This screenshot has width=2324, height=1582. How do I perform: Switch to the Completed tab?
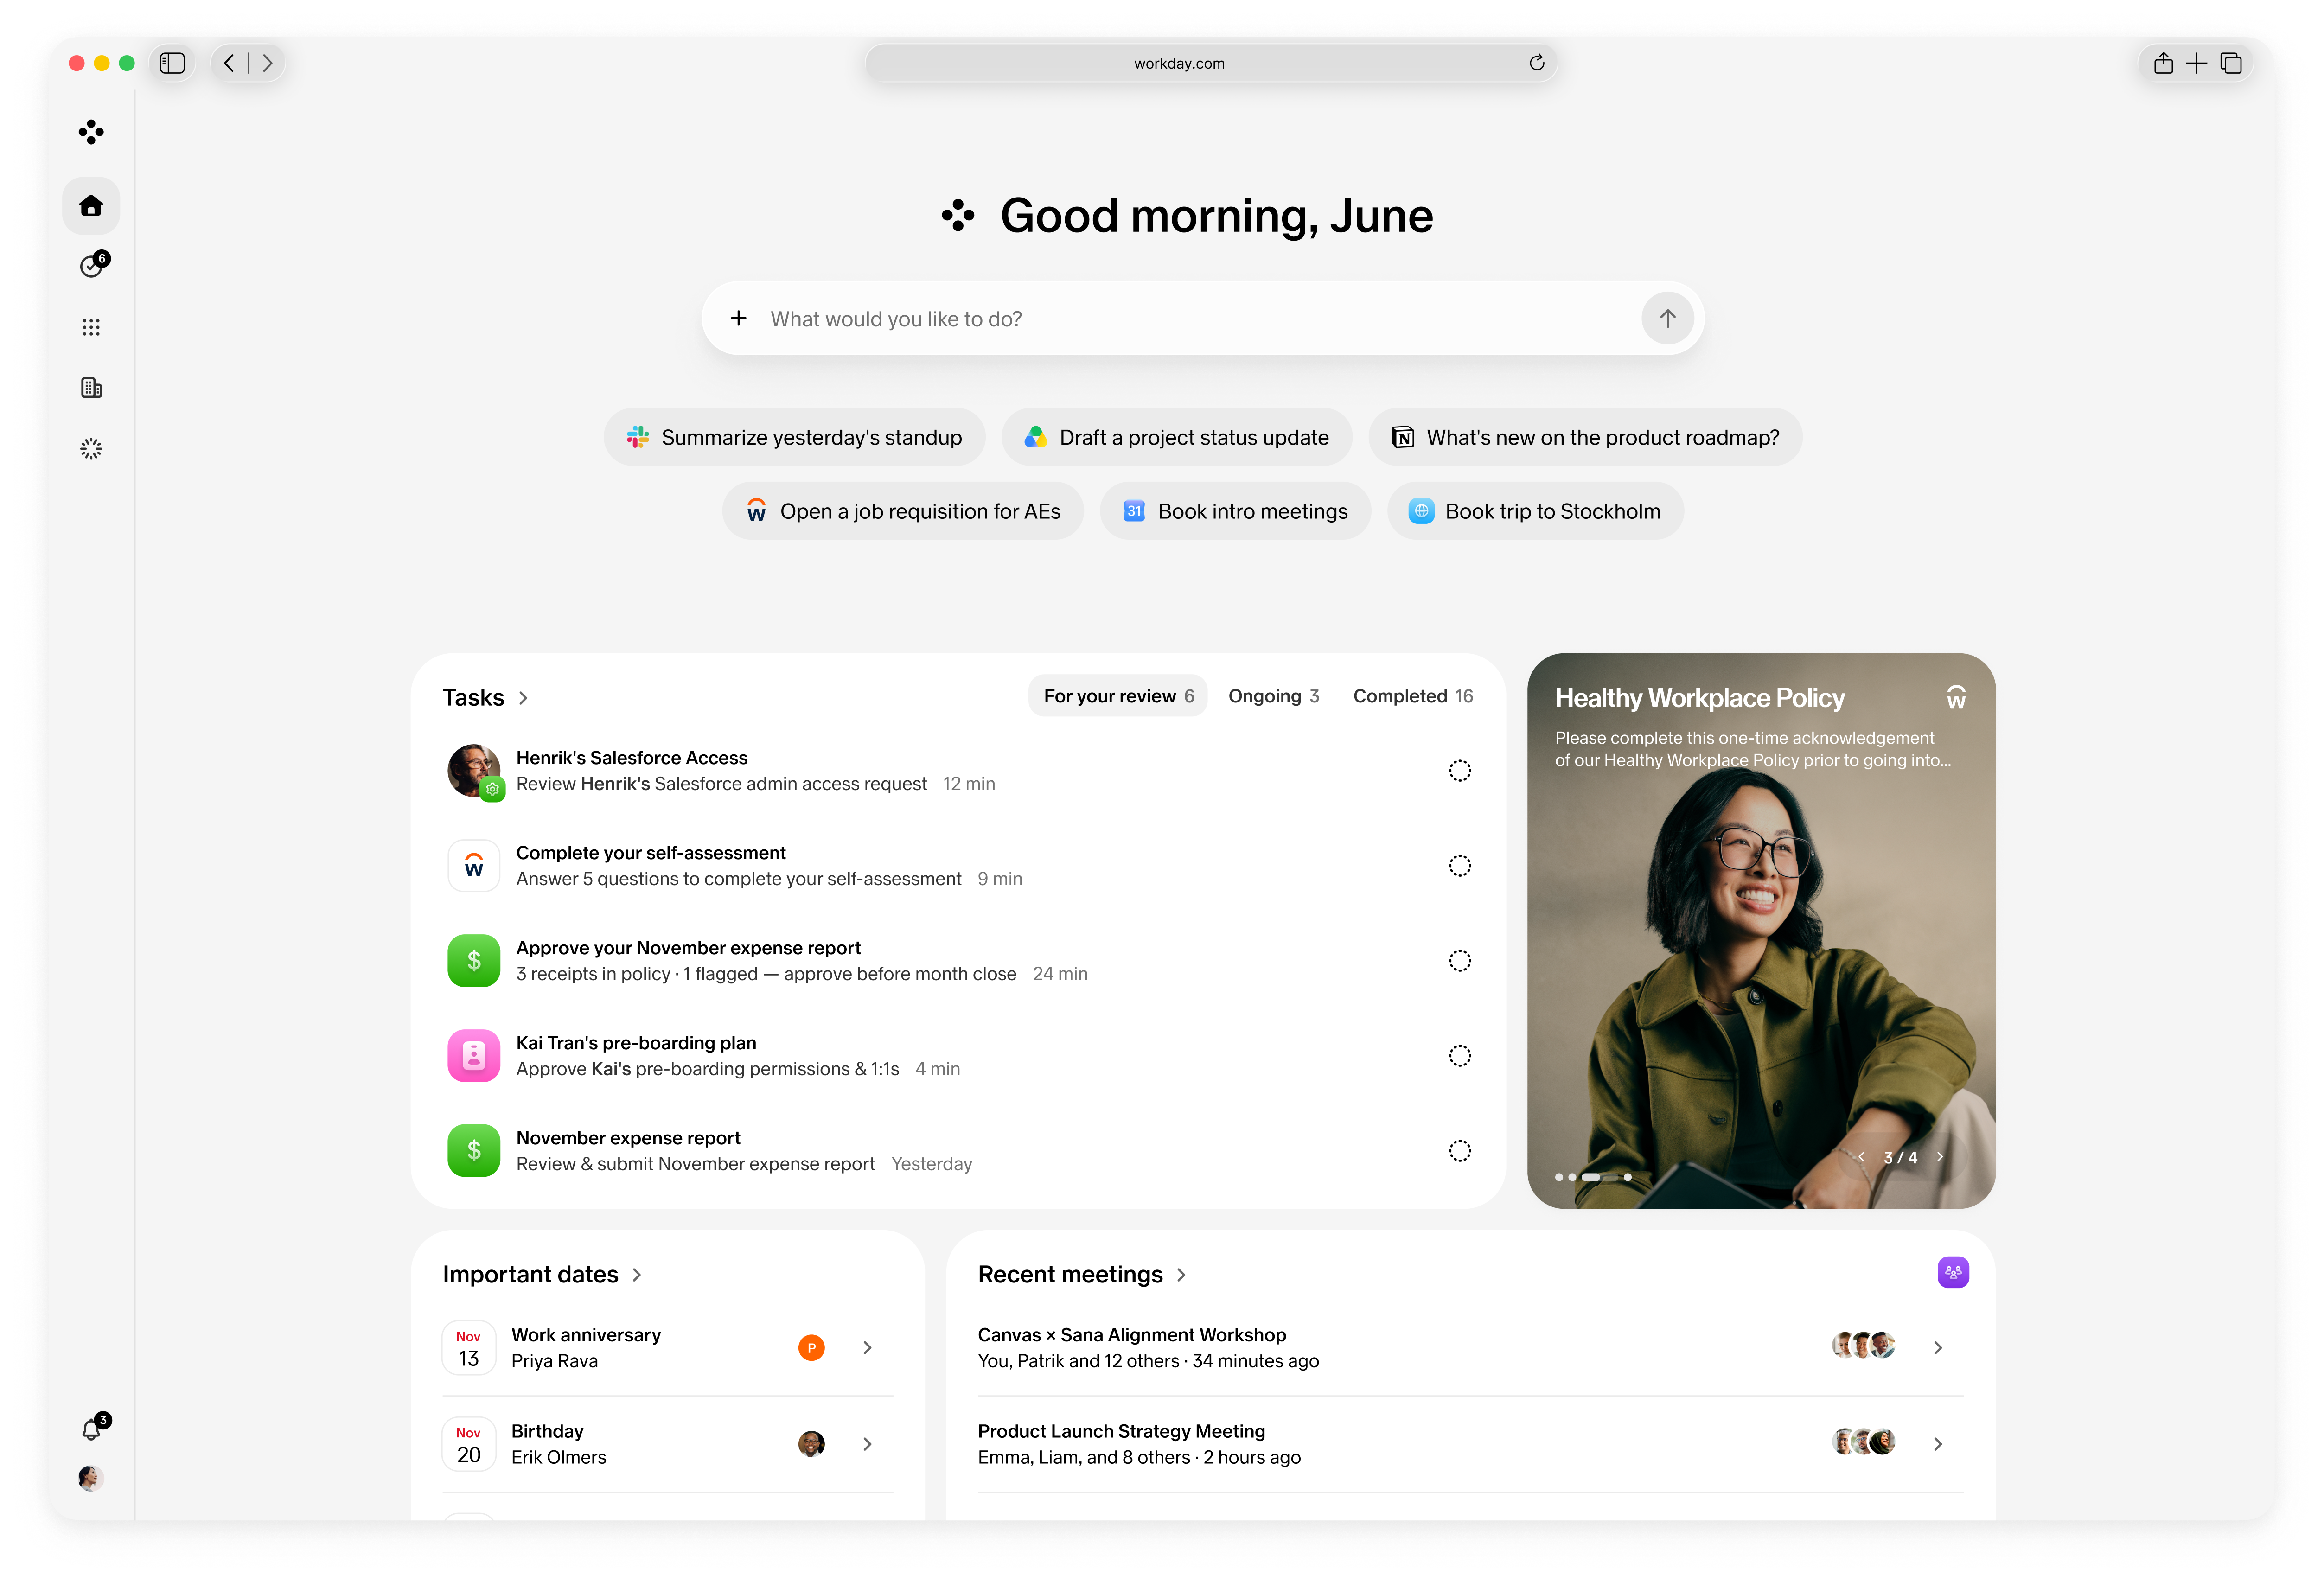click(x=1412, y=696)
